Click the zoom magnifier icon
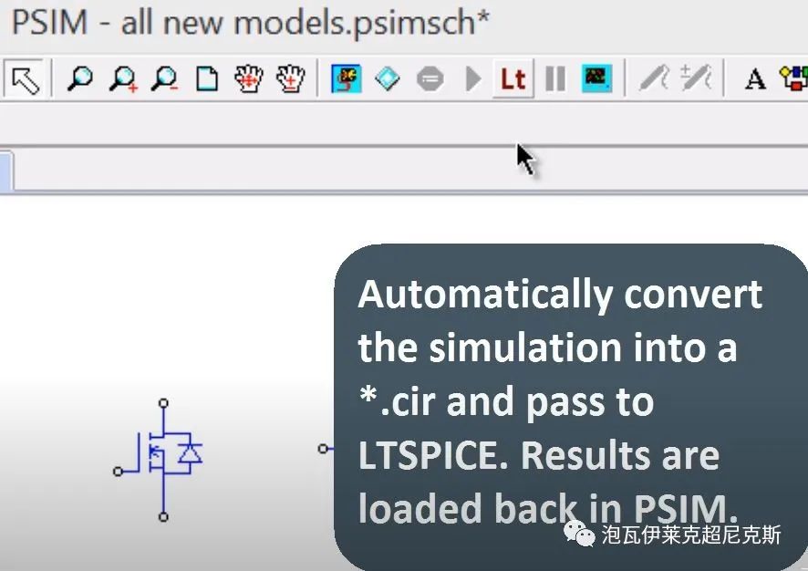Viewport: 808px width, 571px height. [x=80, y=78]
